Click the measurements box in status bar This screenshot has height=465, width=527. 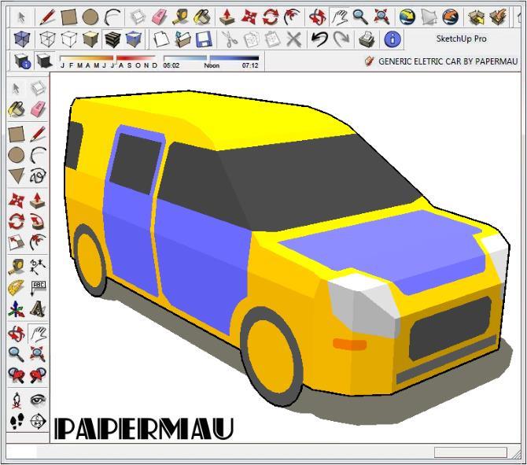[x=470, y=452]
